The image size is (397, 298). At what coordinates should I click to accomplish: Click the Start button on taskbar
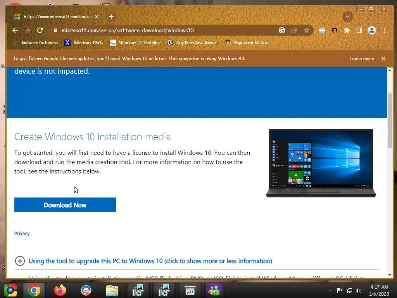click(10, 290)
